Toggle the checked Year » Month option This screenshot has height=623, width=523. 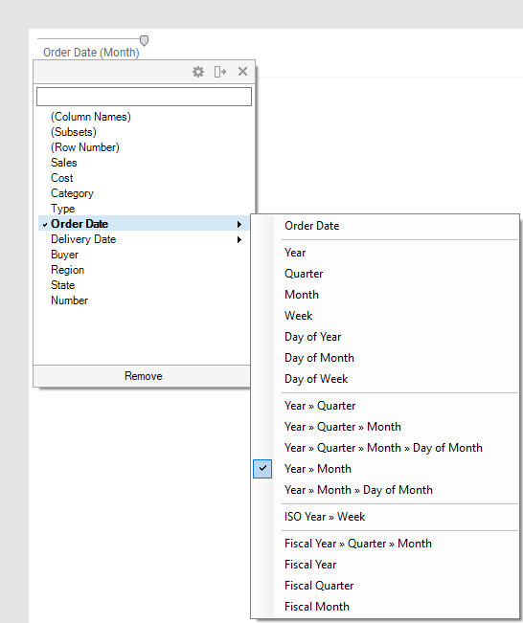click(x=385, y=469)
